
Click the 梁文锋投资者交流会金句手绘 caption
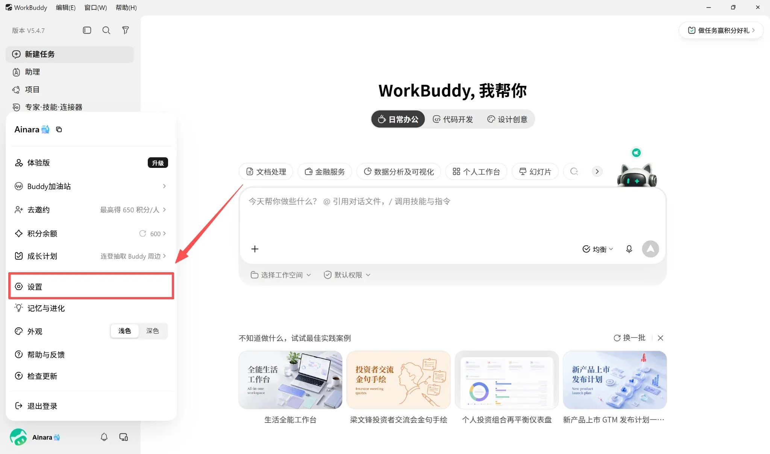tap(399, 420)
